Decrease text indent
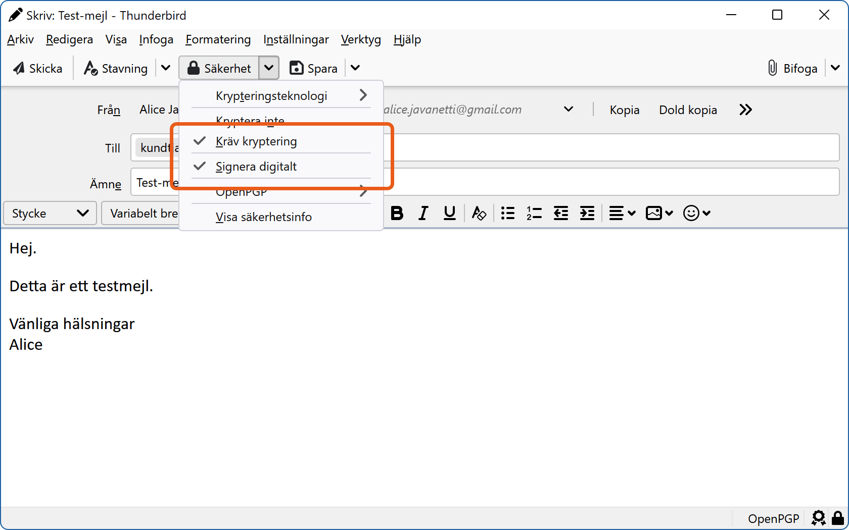This screenshot has height=530, width=849. 561,213
